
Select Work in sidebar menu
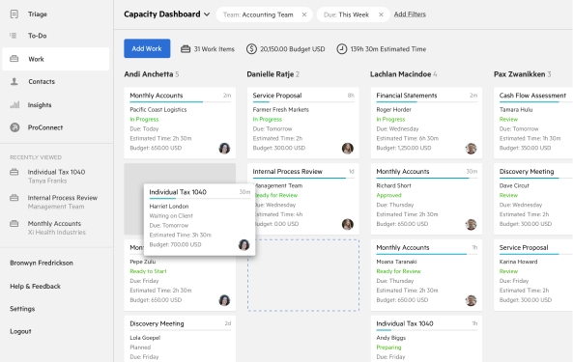tap(55, 59)
